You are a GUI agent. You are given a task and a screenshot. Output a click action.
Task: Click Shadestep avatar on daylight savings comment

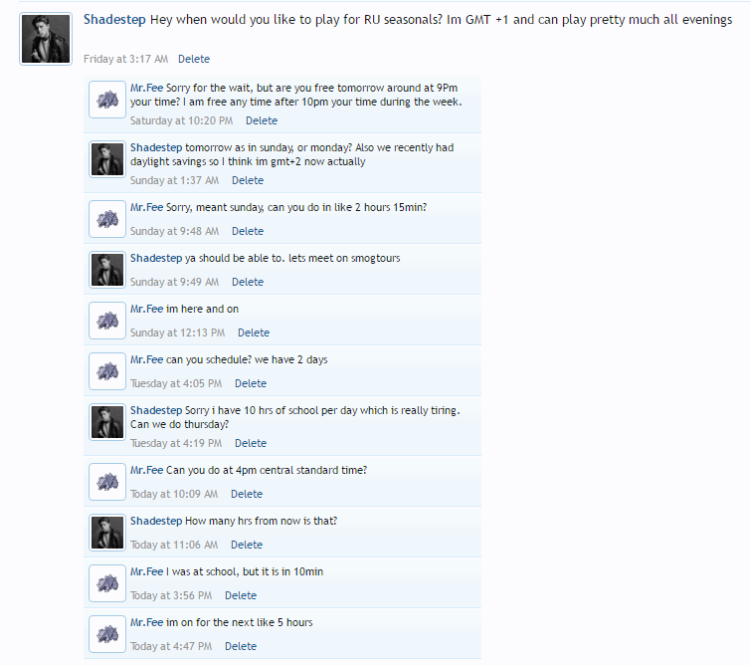coord(107,159)
